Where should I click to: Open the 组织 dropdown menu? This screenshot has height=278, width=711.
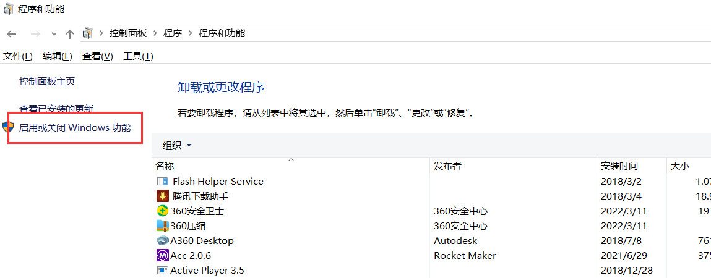click(178, 145)
